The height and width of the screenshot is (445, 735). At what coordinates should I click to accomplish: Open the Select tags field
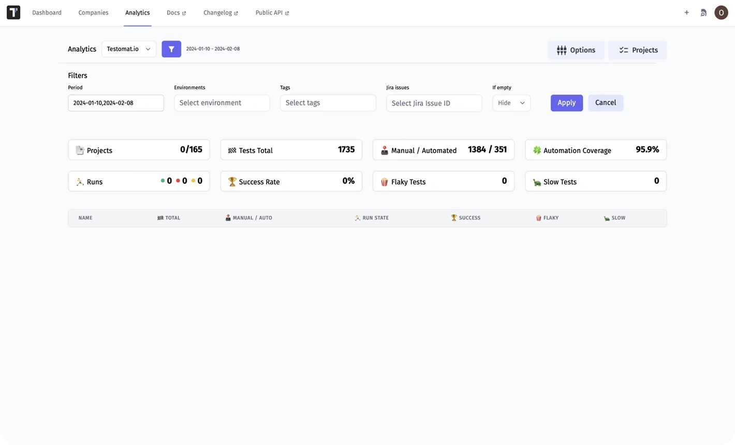coord(328,103)
